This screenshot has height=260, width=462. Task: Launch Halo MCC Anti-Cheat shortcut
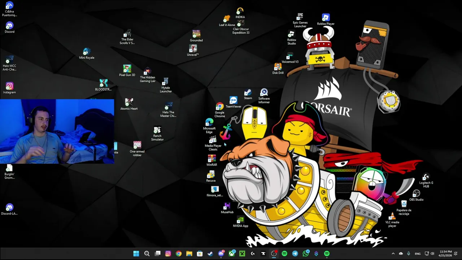click(x=9, y=64)
